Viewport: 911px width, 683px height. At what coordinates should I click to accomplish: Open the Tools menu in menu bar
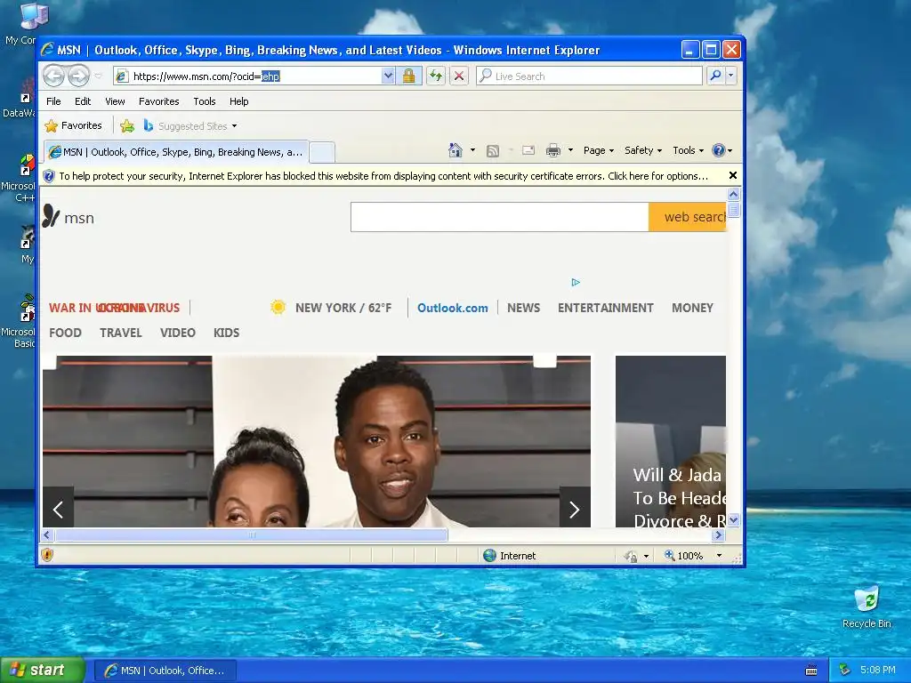point(205,101)
